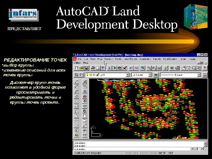Toggle ORTHO mode in status bar
The height and width of the screenshot is (159, 212).
pos(144,153)
